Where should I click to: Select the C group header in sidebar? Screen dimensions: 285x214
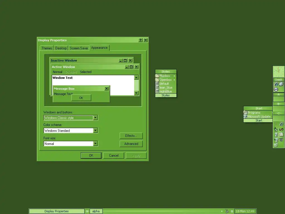pyautogui.click(x=279, y=113)
